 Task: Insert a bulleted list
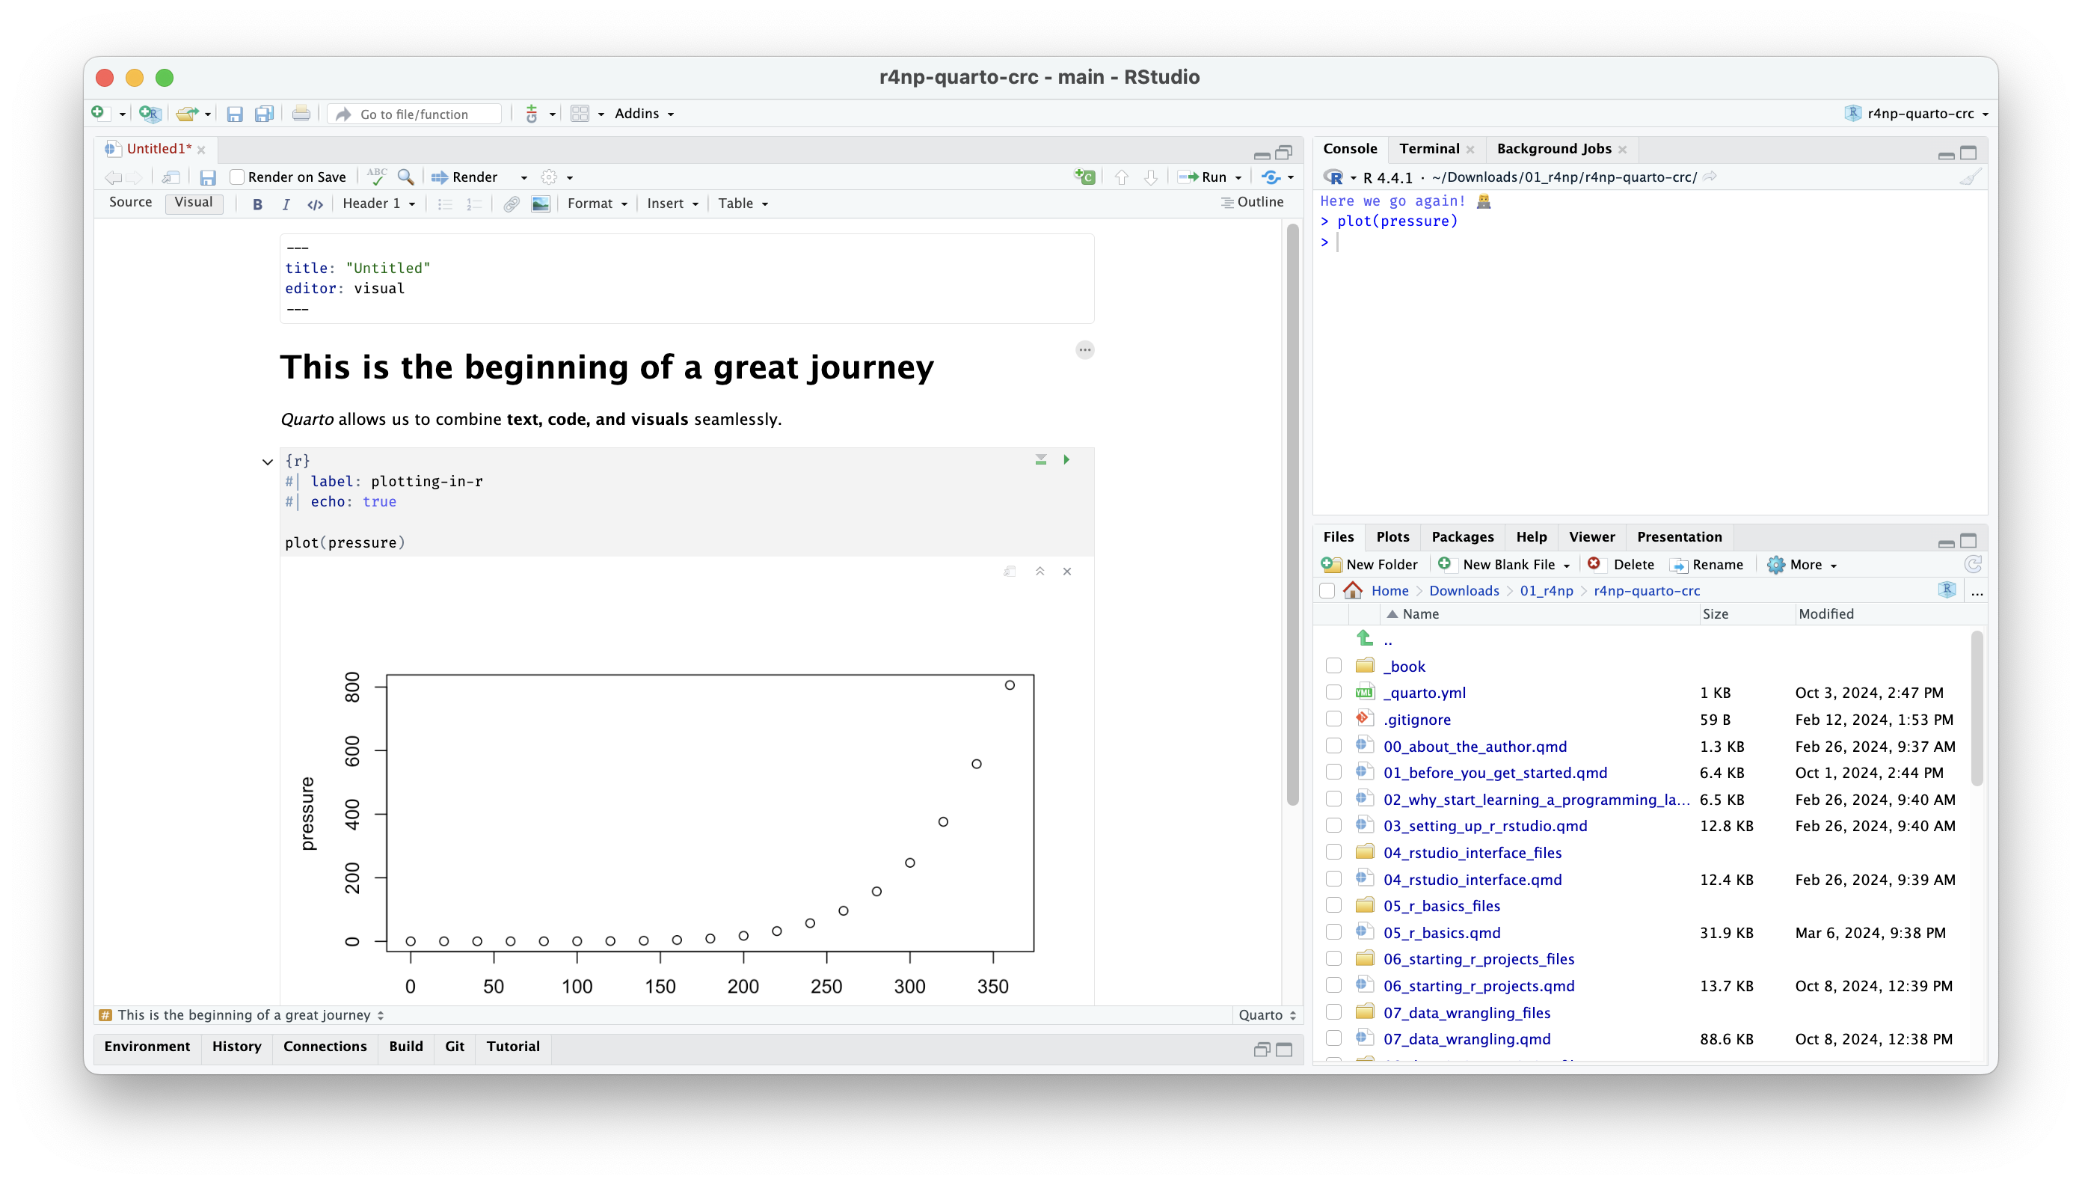click(x=444, y=203)
